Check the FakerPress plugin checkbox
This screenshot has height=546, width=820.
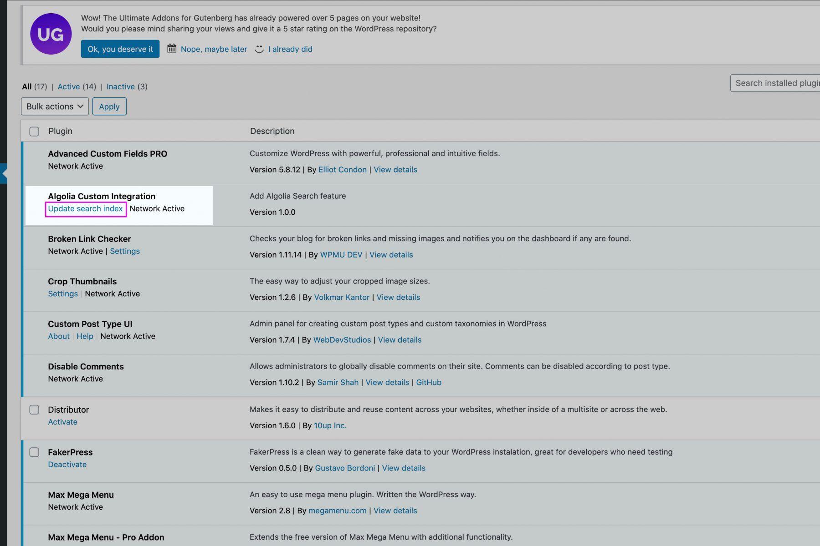coord(34,452)
